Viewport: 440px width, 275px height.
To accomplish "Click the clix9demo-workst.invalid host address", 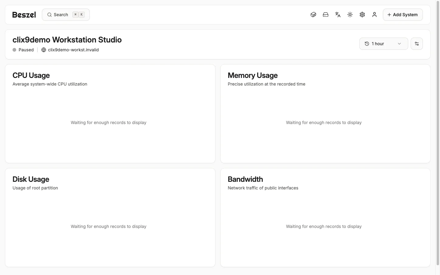I will tap(73, 50).
